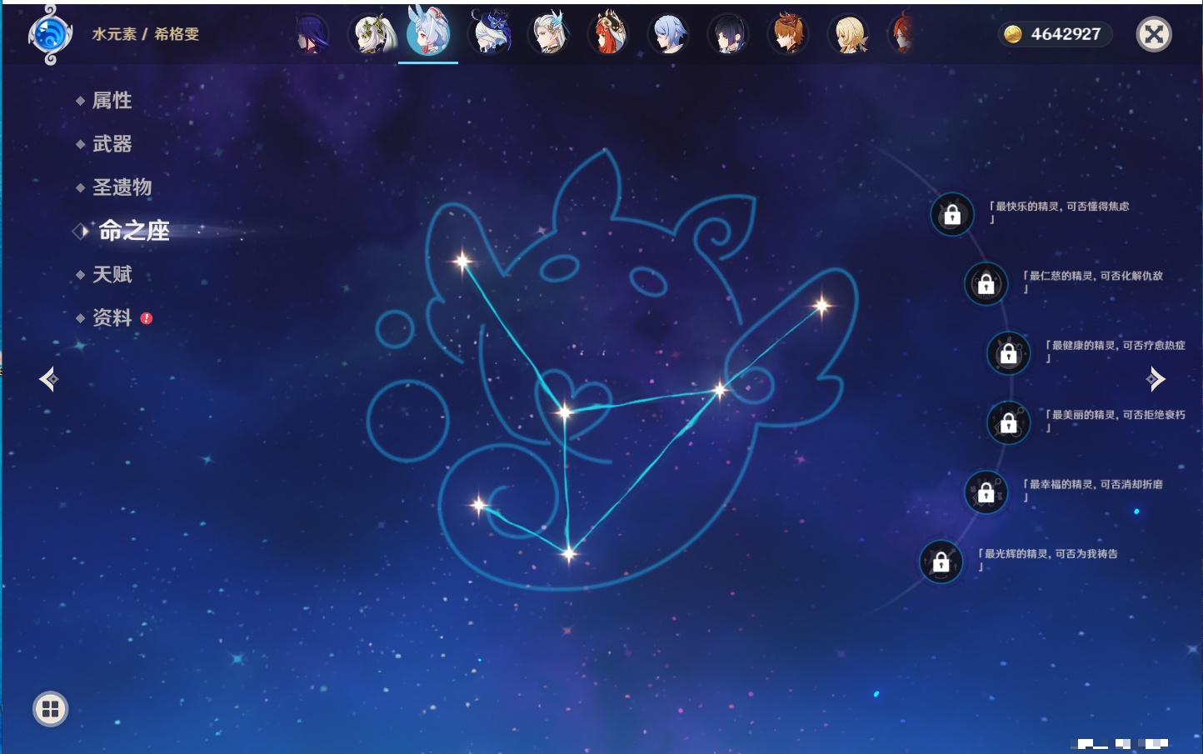
Task: Open the grid menu button
Action: [50, 709]
